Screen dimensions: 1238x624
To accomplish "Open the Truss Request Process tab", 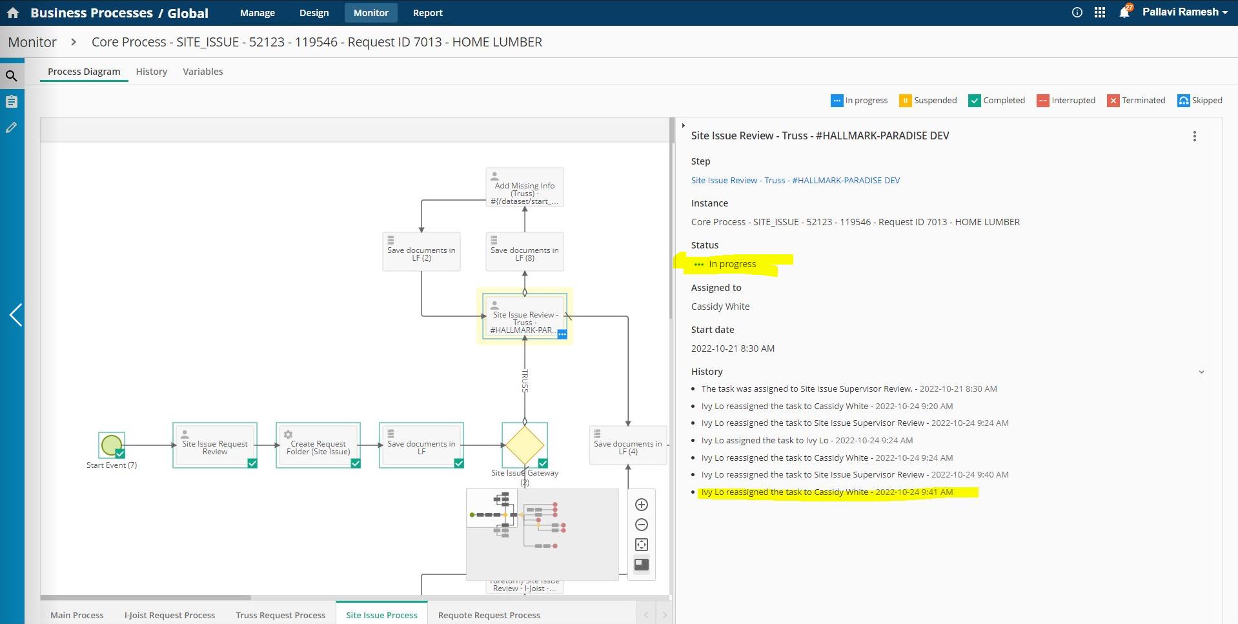I will [280, 615].
